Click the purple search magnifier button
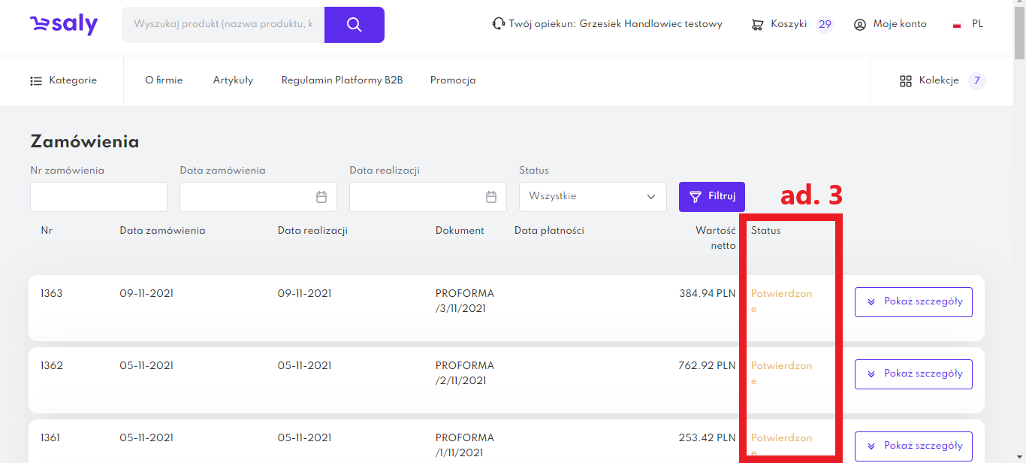This screenshot has height=463, width=1026. [355, 25]
